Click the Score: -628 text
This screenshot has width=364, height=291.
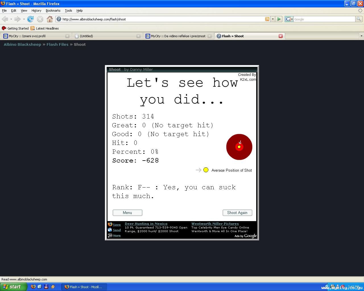click(135, 161)
